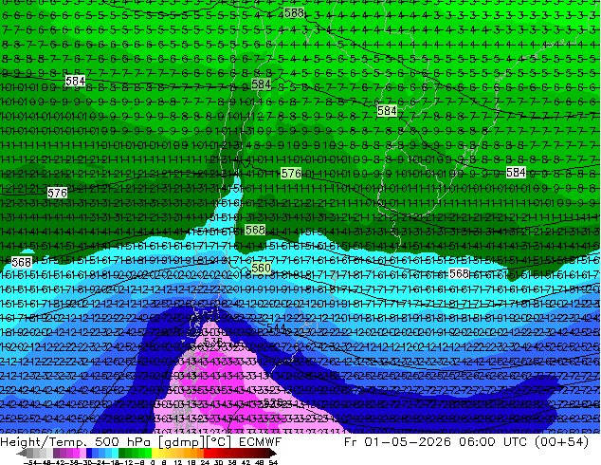This screenshot has width=601, height=465.
Task: Click the rightmost 568 contour label
Action: click(459, 273)
